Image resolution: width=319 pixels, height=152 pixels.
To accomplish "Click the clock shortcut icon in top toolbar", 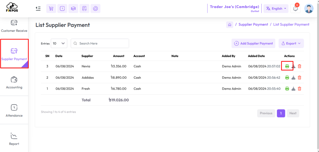I will click(62, 8).
